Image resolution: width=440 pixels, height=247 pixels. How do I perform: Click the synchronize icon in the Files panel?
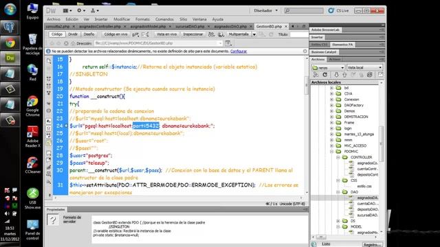[x=370, y=75]
